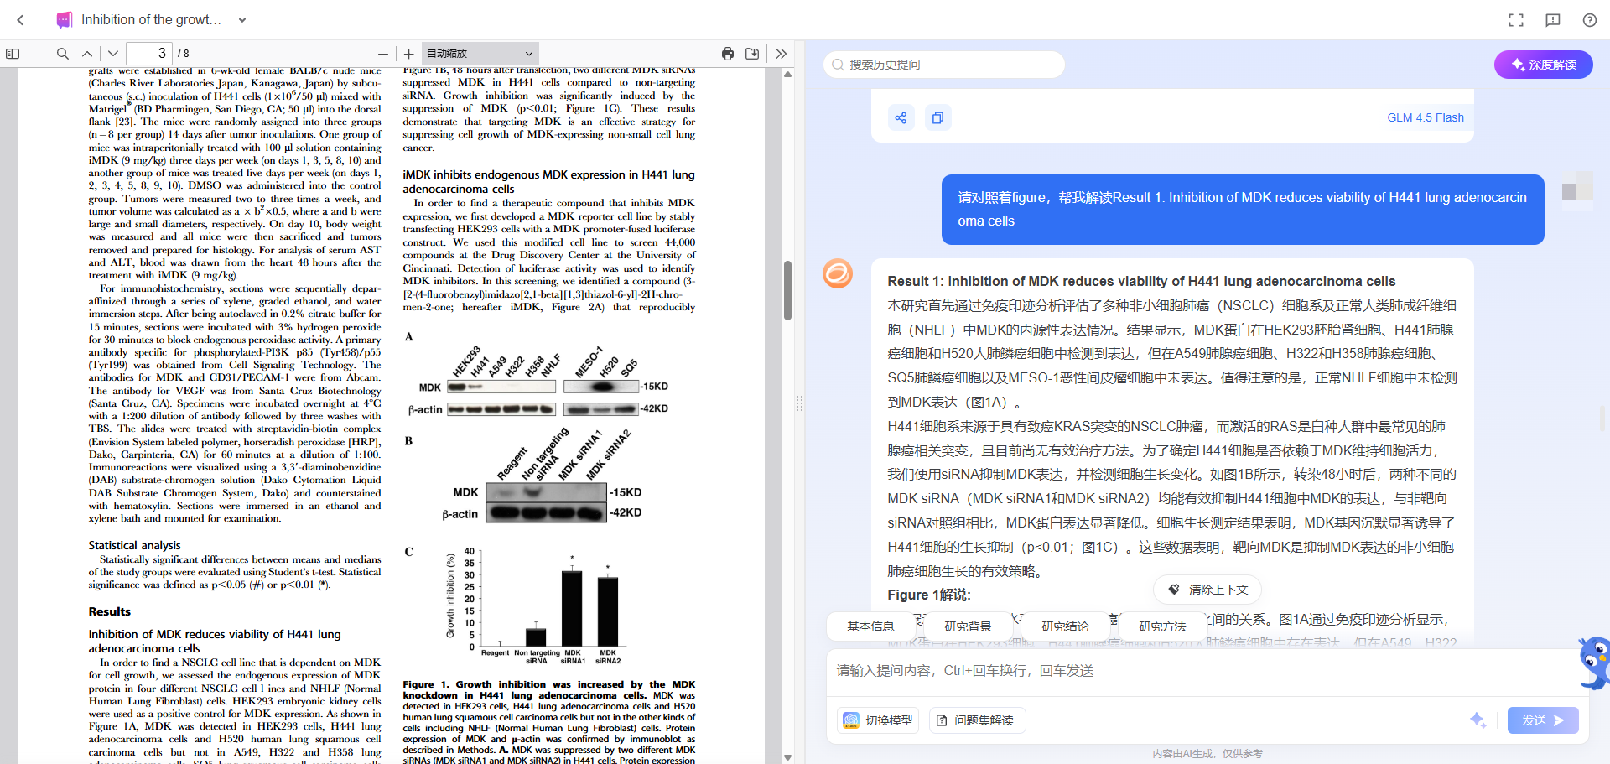Select the 研究背景 quick prompt

click(x=968, y=626)
